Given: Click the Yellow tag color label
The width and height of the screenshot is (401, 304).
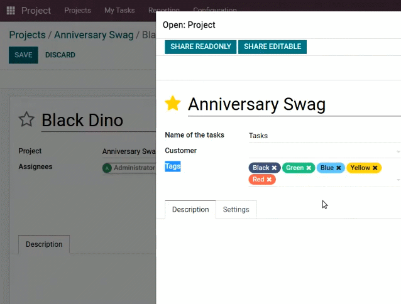Looking at the screenshot, I should [x=360, y=168].
